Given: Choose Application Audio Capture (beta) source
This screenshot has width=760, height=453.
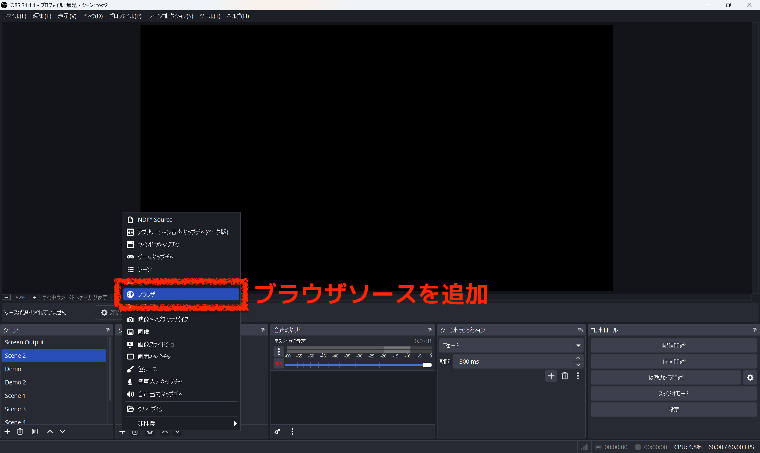Looking at the screenshot, I should [181, 232].
